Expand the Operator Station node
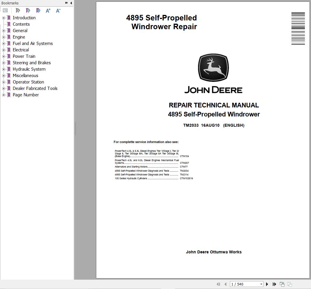This screenshot has height=289, width=311. tap(4, 82)
